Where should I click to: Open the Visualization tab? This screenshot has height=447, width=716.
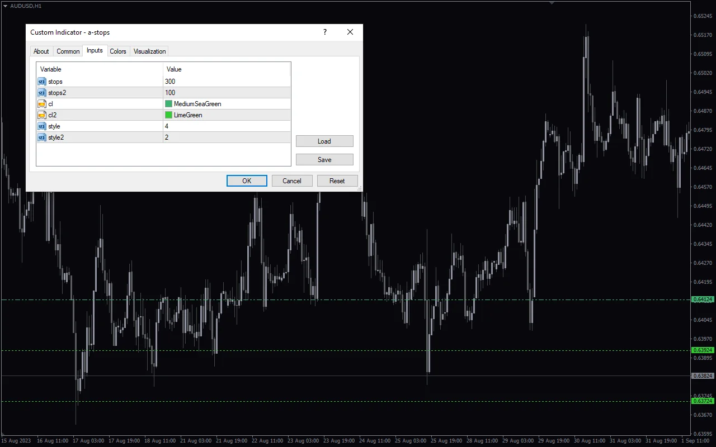[x=149, y=51]
